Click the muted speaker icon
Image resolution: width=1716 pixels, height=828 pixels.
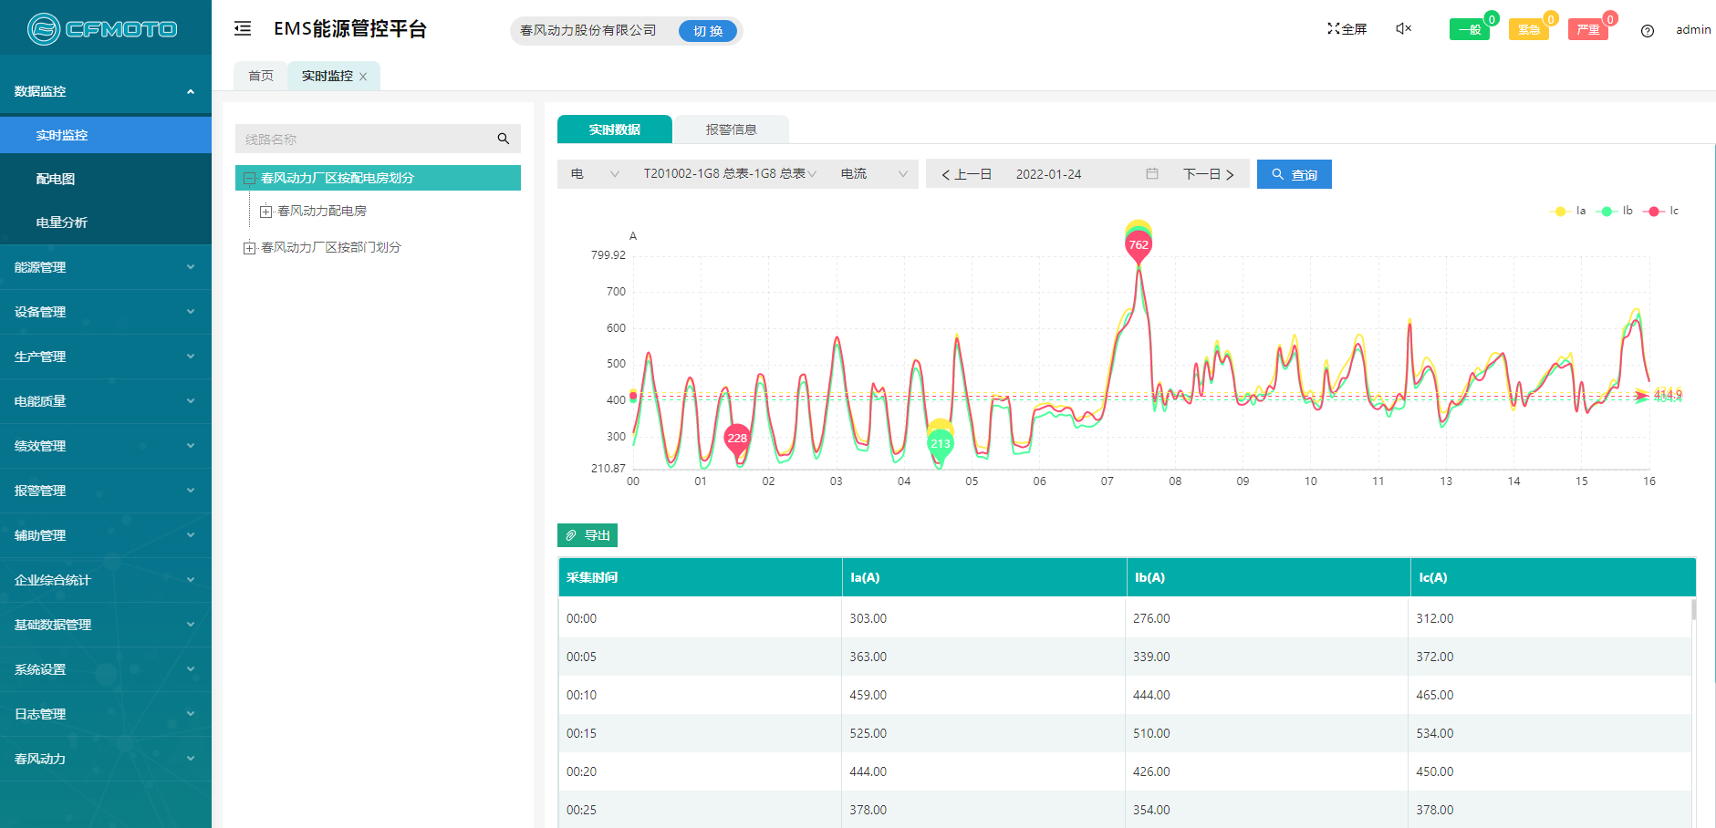click(1403, 29)
